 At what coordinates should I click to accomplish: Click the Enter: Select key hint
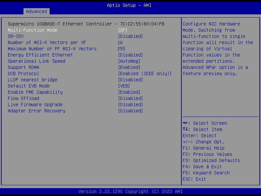(199, 136)
